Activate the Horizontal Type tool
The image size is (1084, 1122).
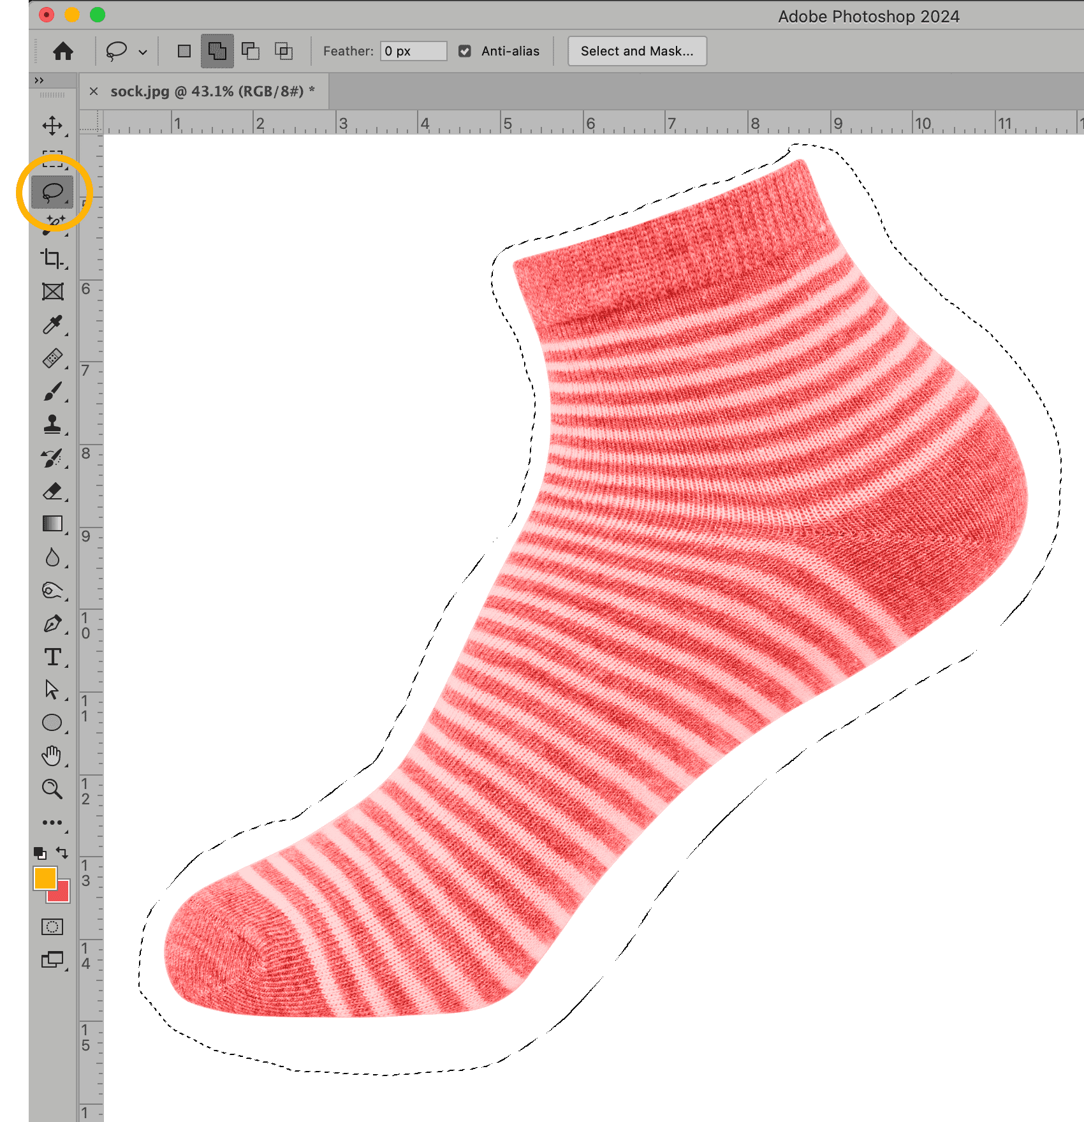(x=52, y=657)
